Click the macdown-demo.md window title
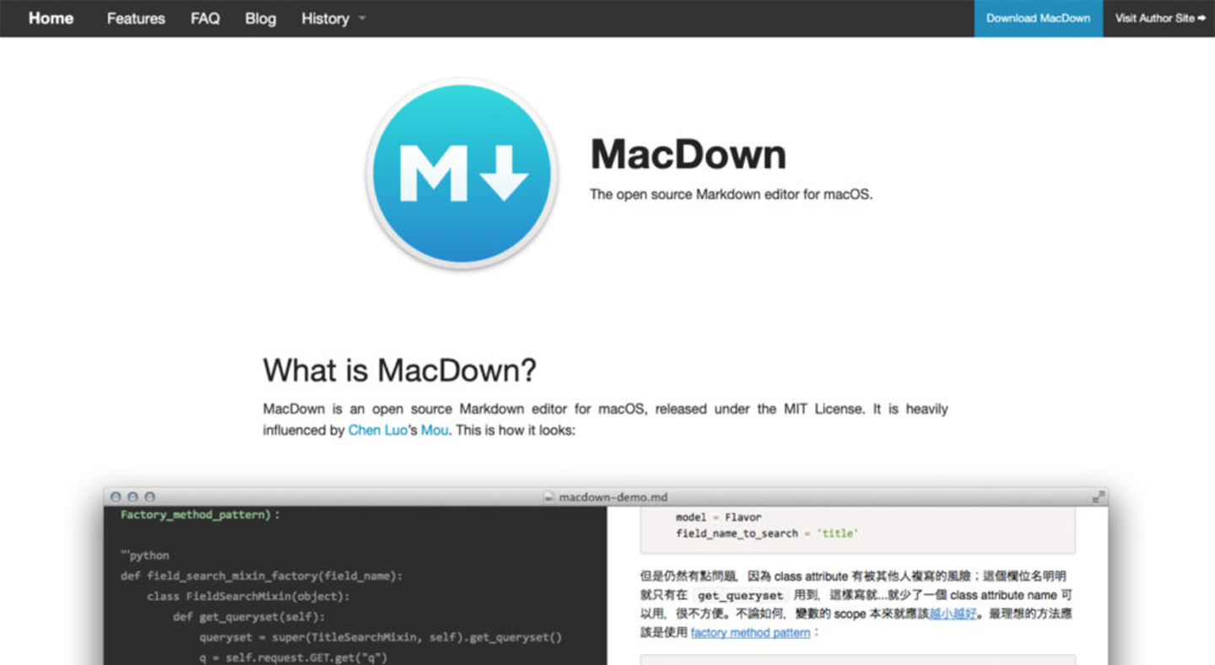 [613, 497]
